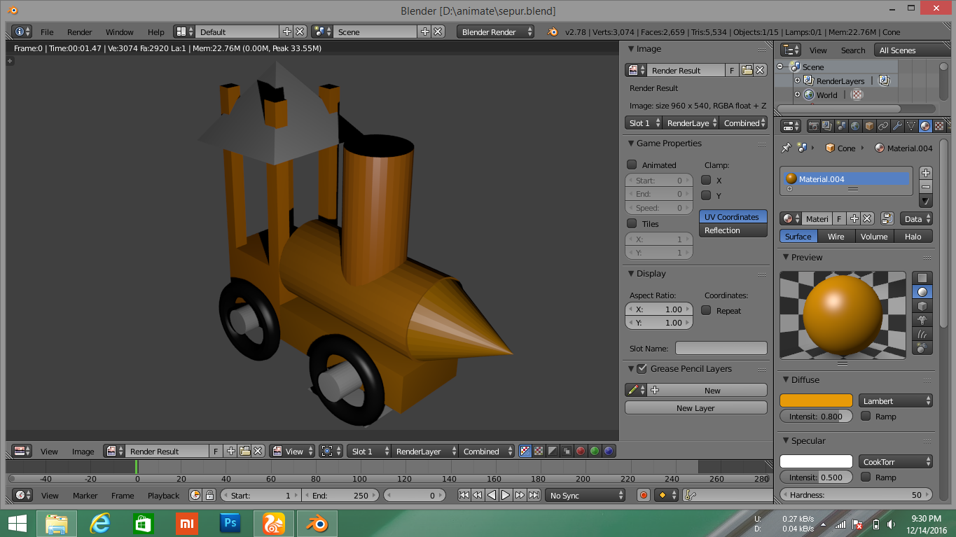The width and height of the screenshot is (956, 537).
Task: Open the Blender Render engine dropdown
Action: (496, 32)
